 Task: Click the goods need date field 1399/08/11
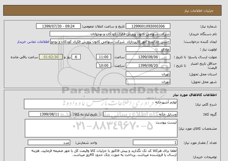49,114
